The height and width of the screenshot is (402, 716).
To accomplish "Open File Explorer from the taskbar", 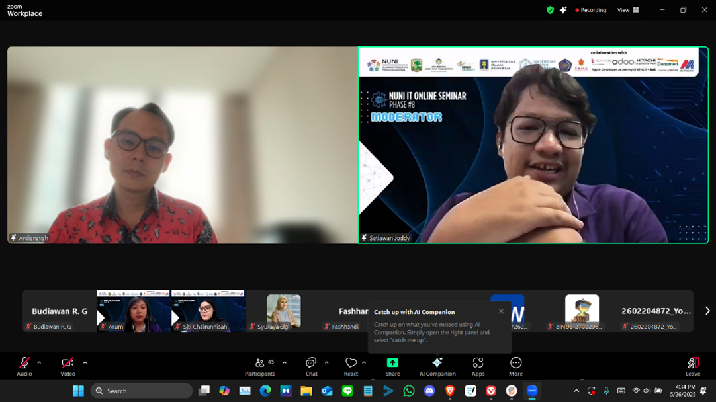I will 306,391.
